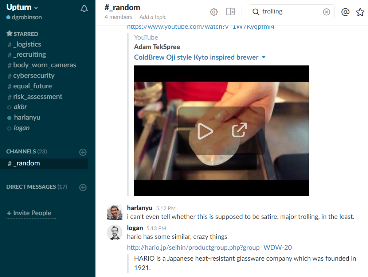This screenshot has width=368, height=277.
Task: Click the dgrobinson presence status
Action: coord(24,17)
